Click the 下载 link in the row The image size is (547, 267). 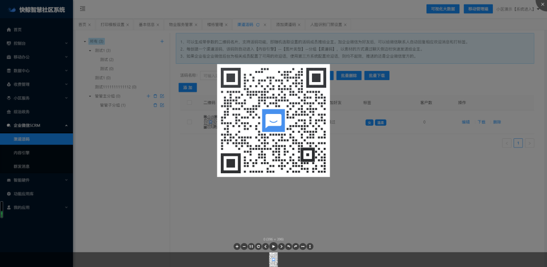pos(482,122)
